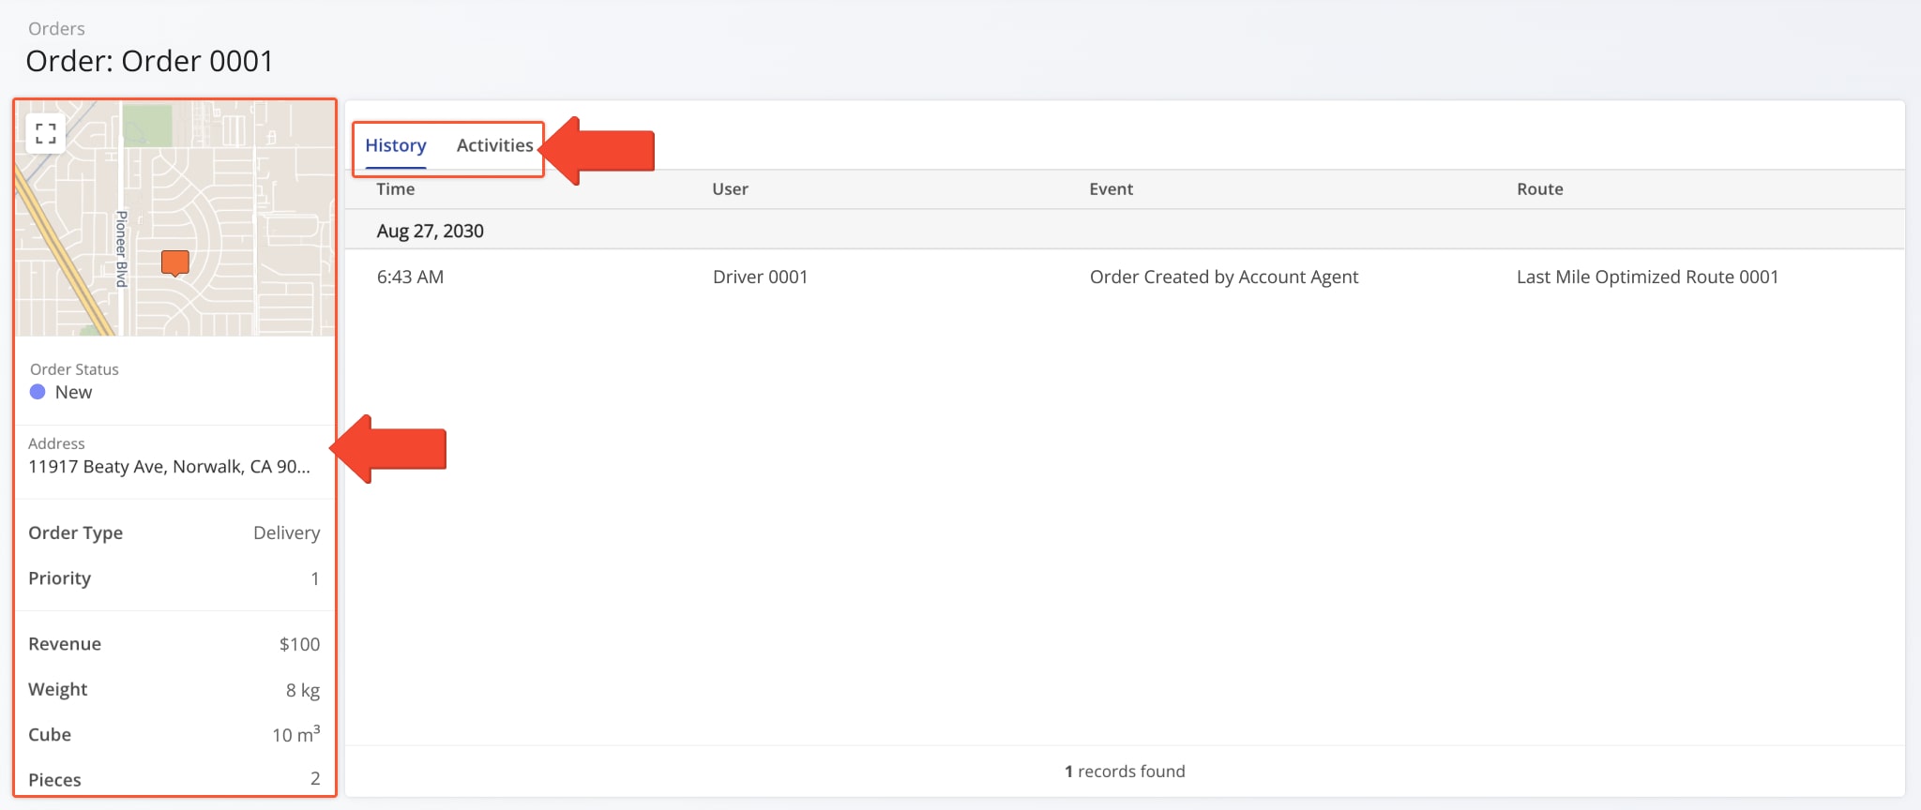Click the Pieces row label

[54, 780]
